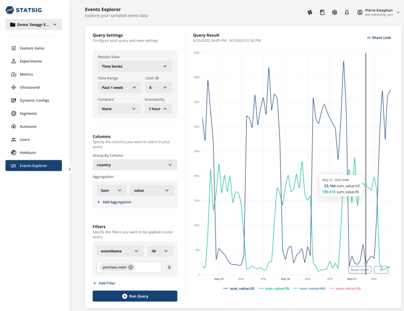Screen dimensions: 404x311
Task: Click the Statsig logo
Action: 23,10
